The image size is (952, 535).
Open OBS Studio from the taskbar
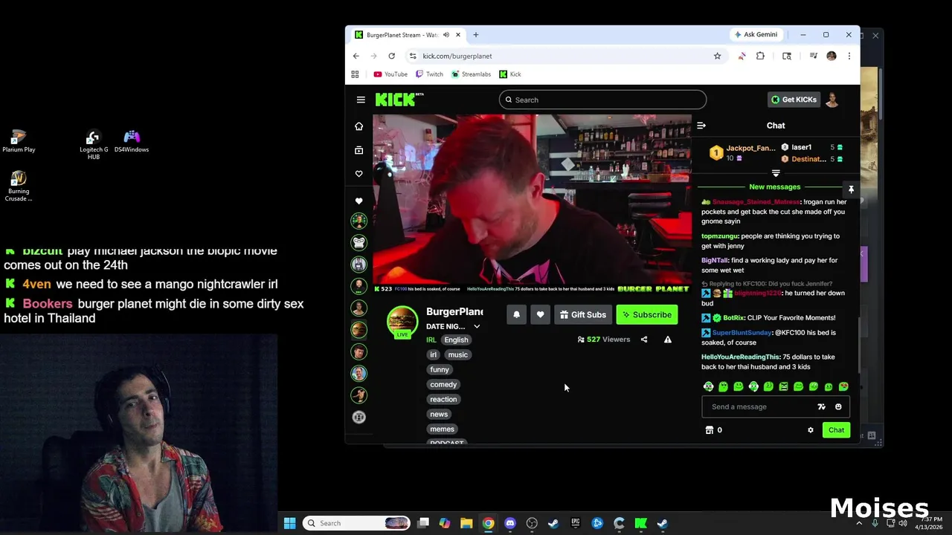click(x=532, y=523)
